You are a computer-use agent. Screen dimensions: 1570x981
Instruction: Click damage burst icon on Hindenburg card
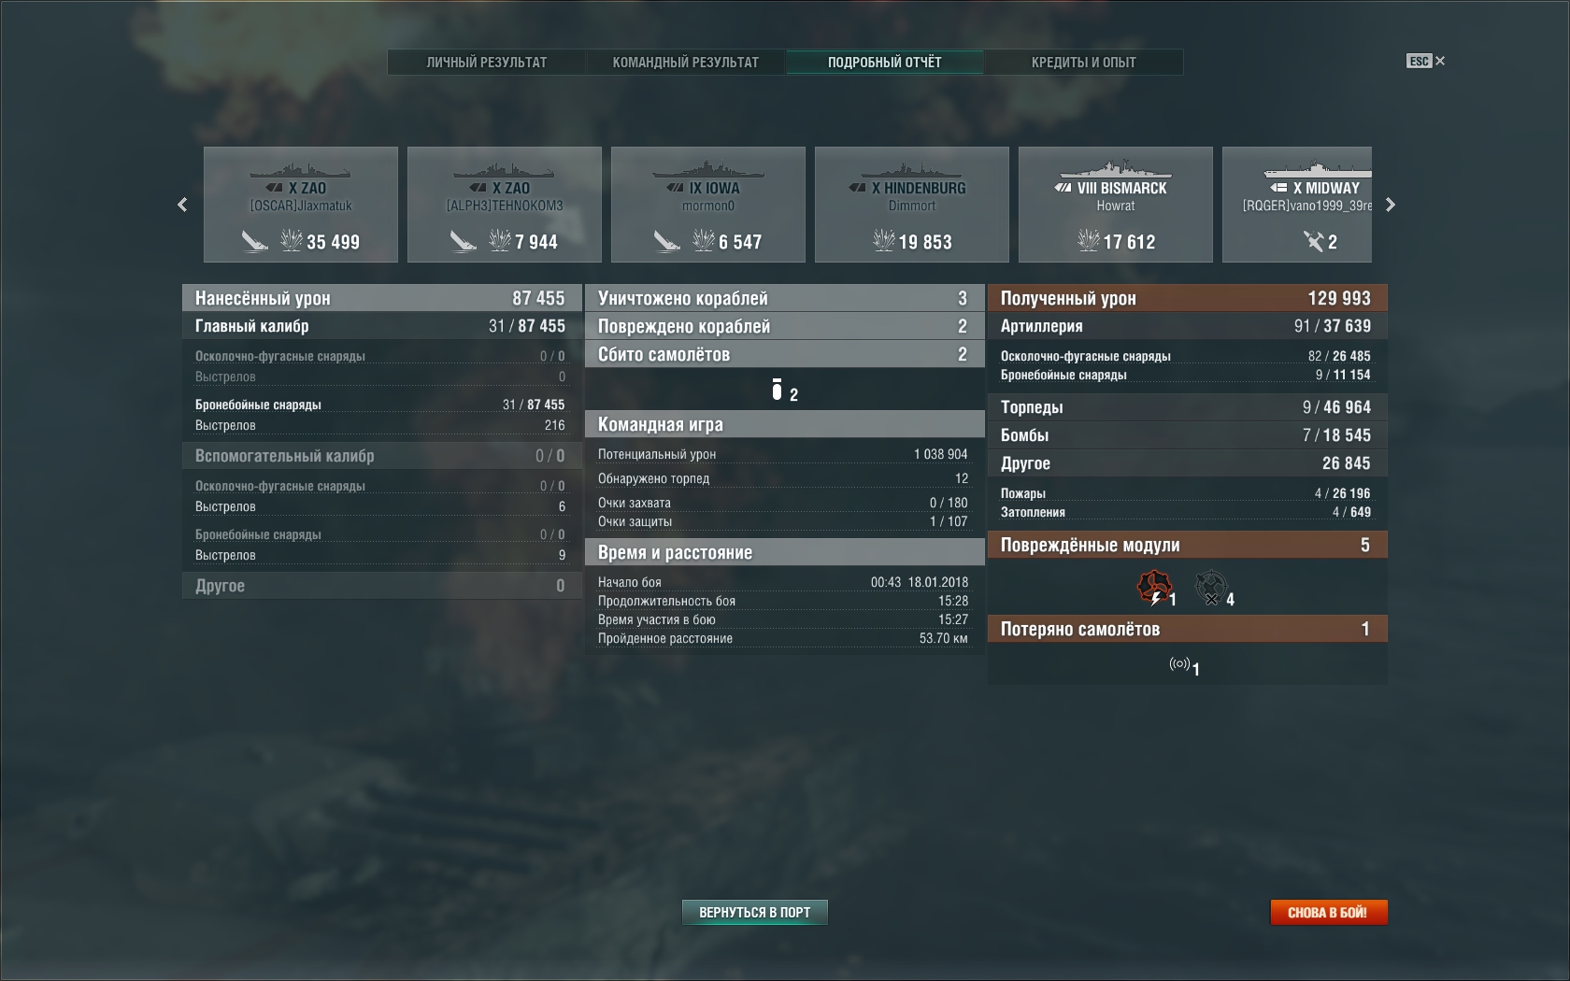[x=883, y=241]
